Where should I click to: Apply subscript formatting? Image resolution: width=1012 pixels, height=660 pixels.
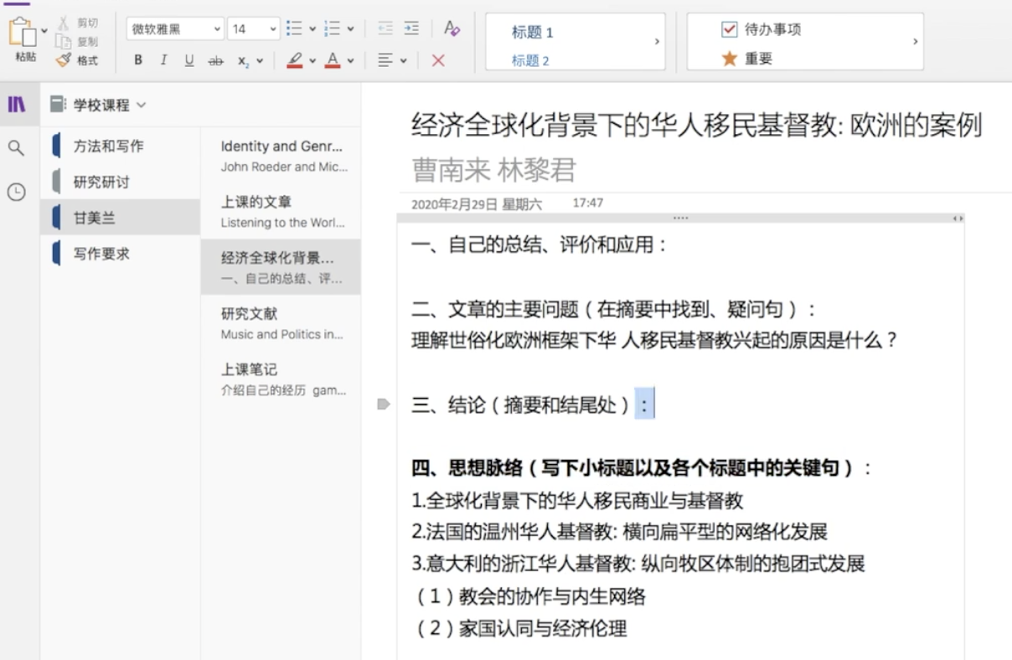[x=243, y=60]
